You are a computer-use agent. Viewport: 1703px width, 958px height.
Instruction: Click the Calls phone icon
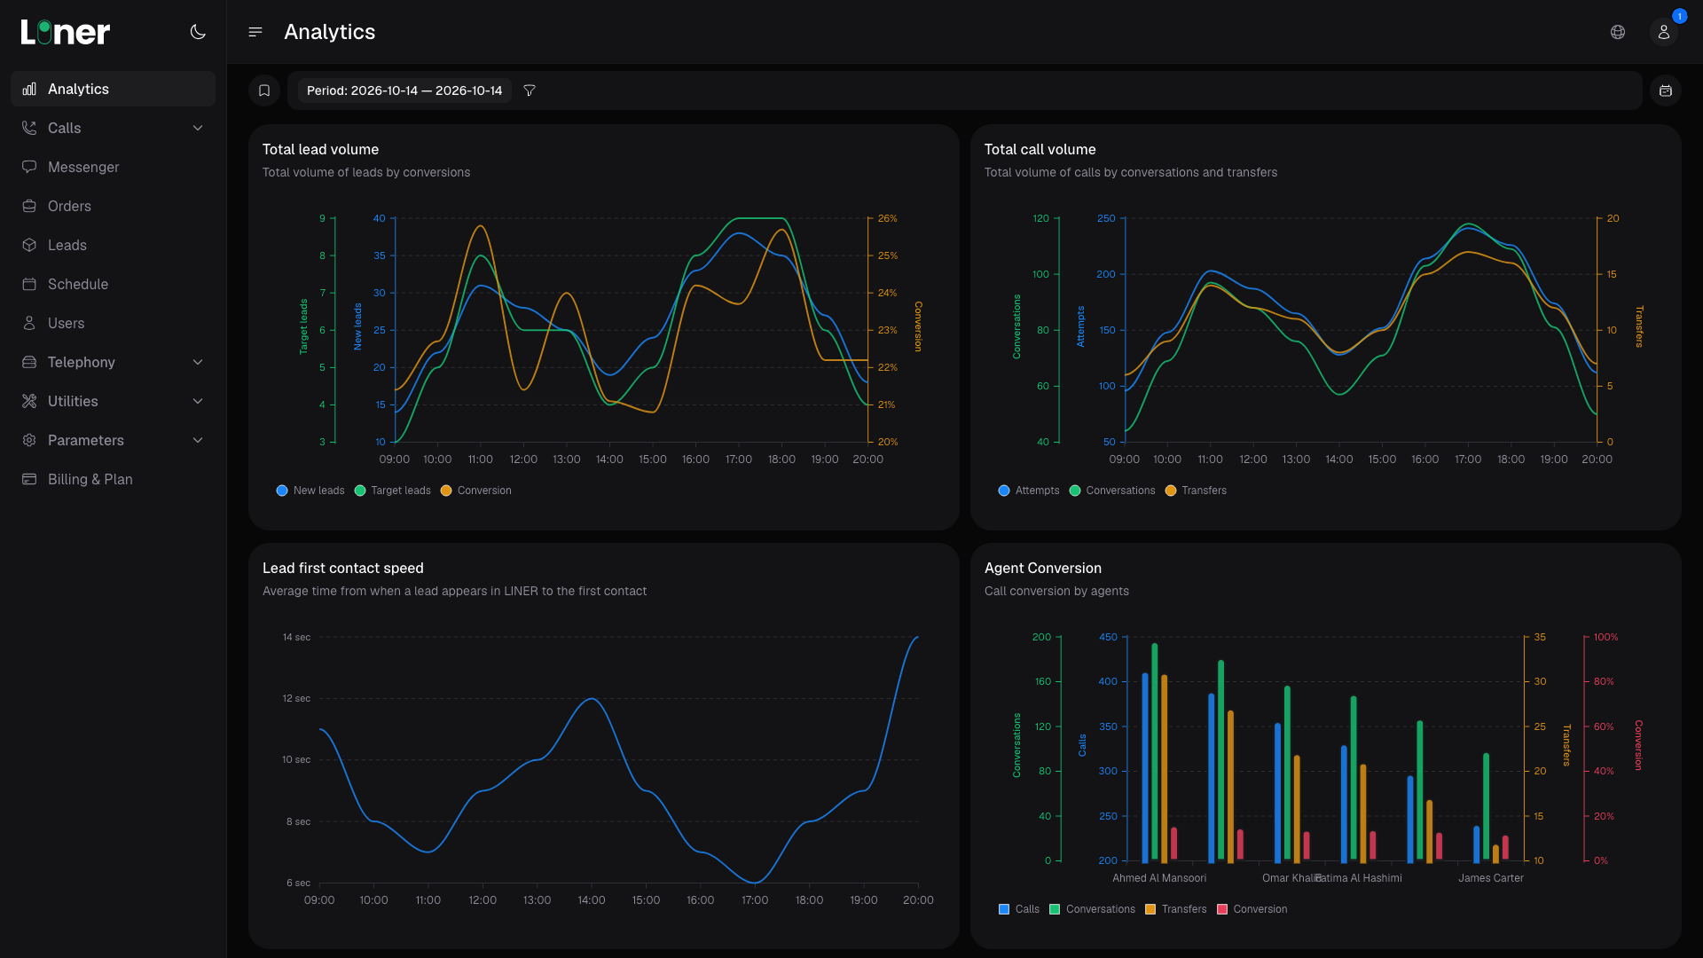coord(29,128)
